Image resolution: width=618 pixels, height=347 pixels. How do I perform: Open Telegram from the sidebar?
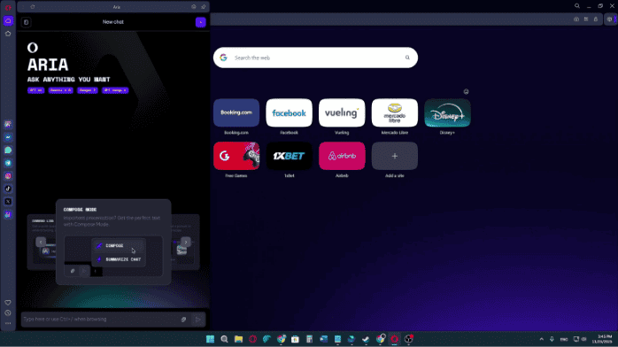point(8,163)
